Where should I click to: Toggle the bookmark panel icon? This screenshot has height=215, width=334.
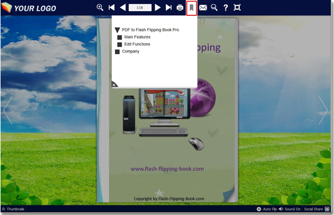191,7
